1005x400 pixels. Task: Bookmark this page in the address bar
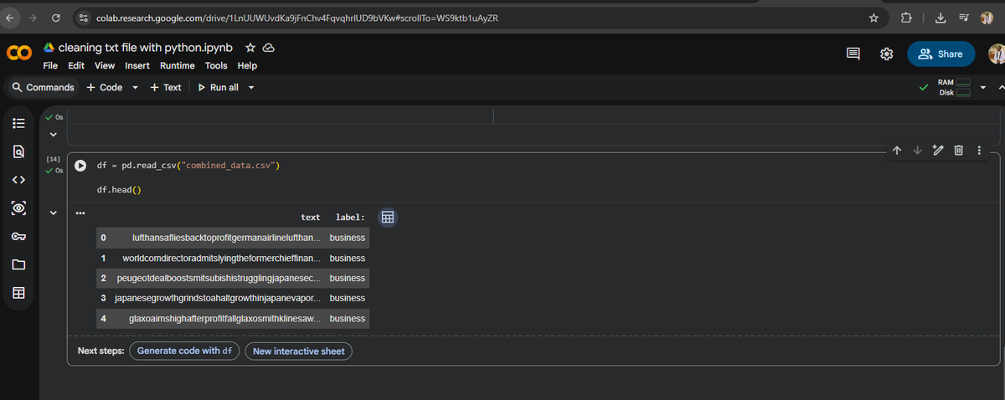click(874, 18)
